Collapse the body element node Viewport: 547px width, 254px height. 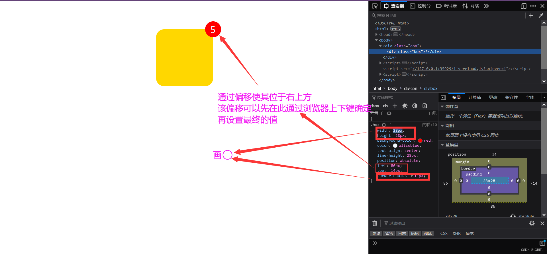pyautogui.click(x=376, y=40)
